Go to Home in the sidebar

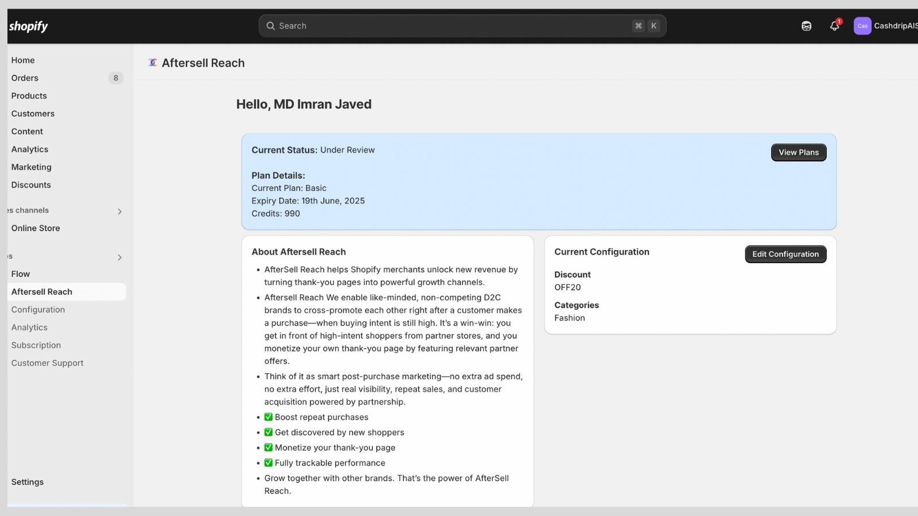[23, 60]
